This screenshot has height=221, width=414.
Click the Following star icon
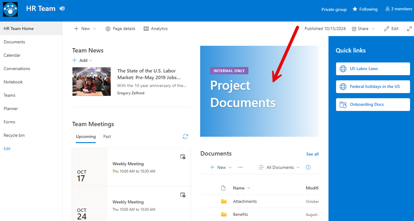tap(355, 9)
